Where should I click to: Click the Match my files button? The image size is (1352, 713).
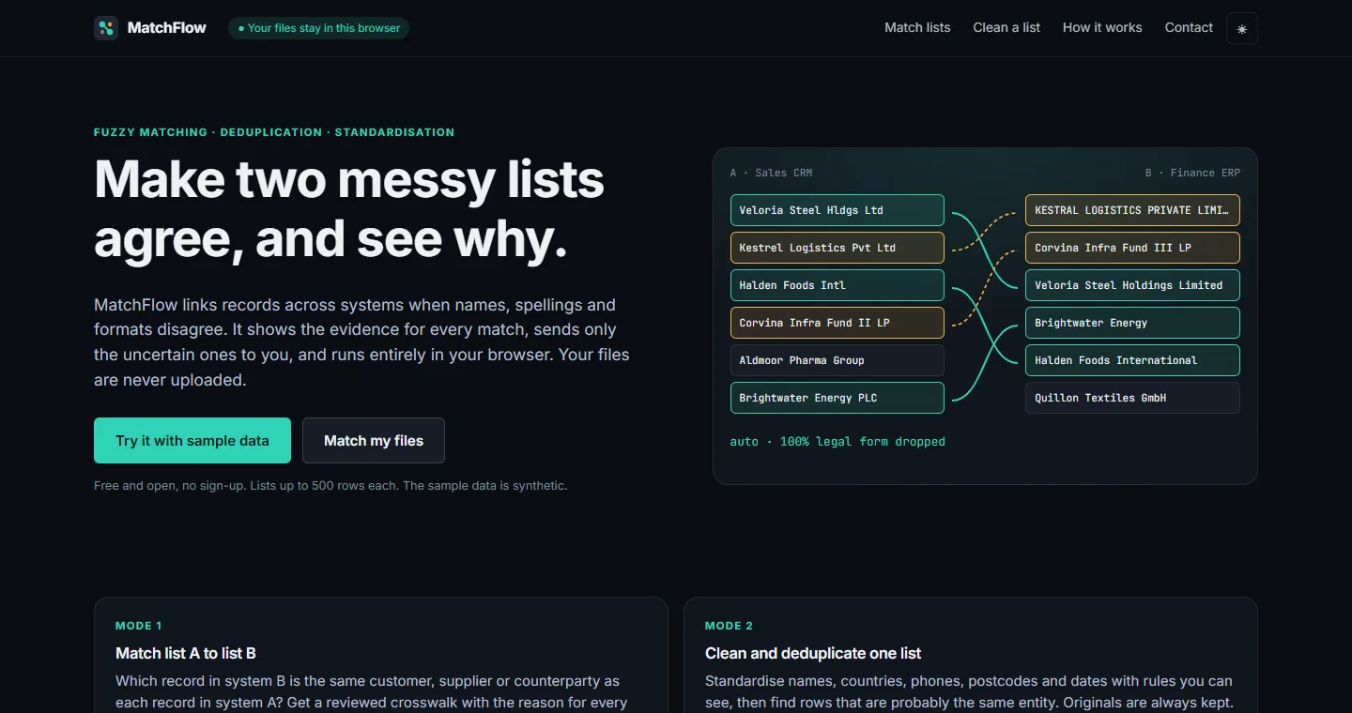click(374, 441)
